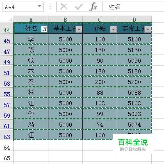Click the 补贴 value 74

tap(100, 124)
